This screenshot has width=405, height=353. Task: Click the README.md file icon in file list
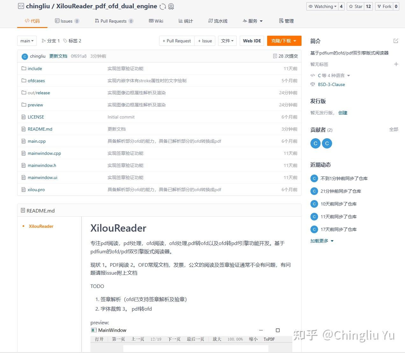coord(24,129)
